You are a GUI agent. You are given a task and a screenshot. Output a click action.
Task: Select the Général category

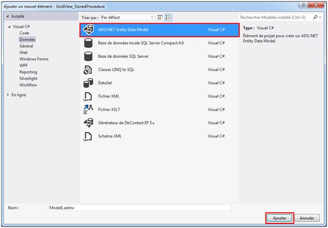(x=26, y=46)
